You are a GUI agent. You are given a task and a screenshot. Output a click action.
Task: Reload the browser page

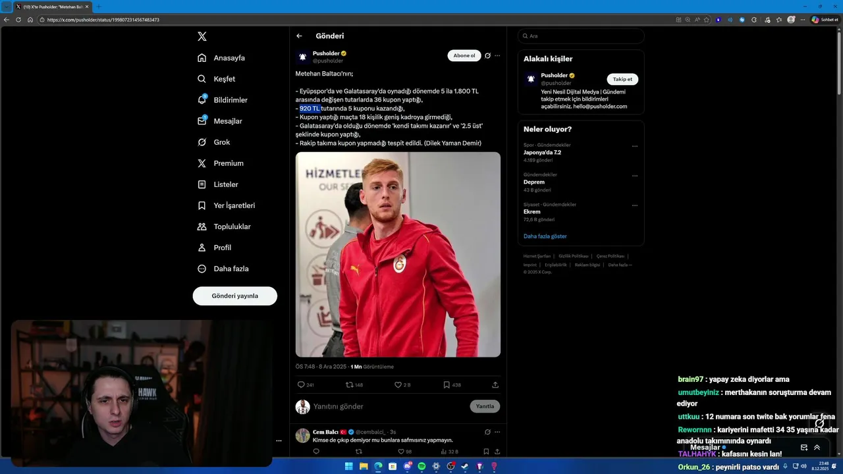click(18, 20)
